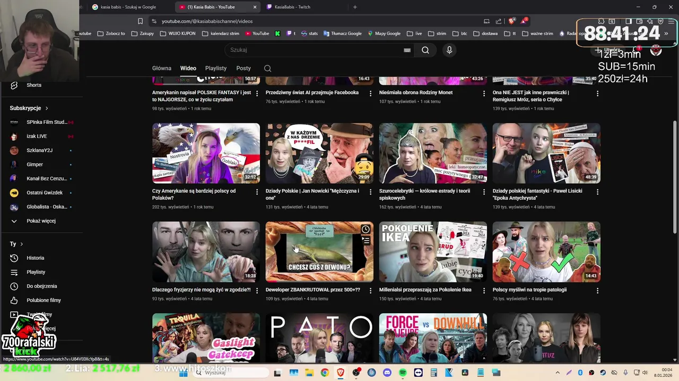This screenshot has width=679, height=381.
Task: Open Spotify from the taskbar
Action: [x=403, y=373]
